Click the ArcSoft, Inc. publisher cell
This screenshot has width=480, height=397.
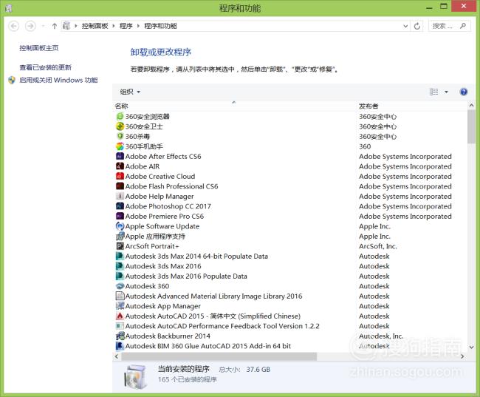pyautogui.click(x=378, y=246)
